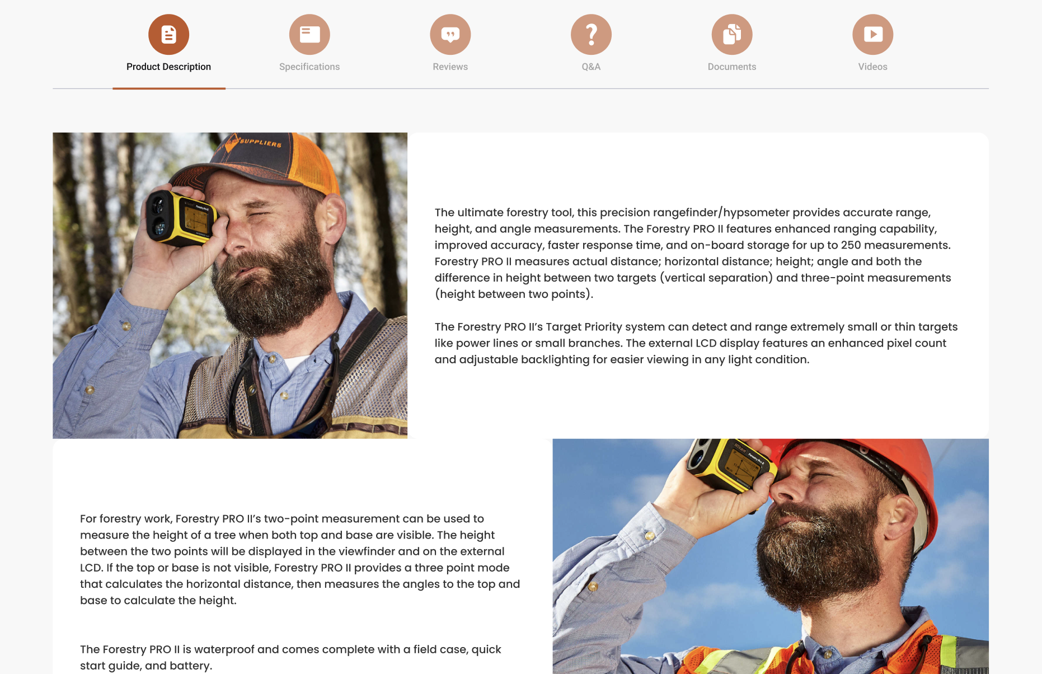This screenshot has height=674, width=1042.
Task: Click the Documents copy icon
Action: [x=732, y=35]
